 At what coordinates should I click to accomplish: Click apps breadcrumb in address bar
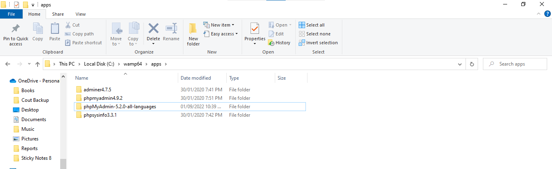(156, 64)
